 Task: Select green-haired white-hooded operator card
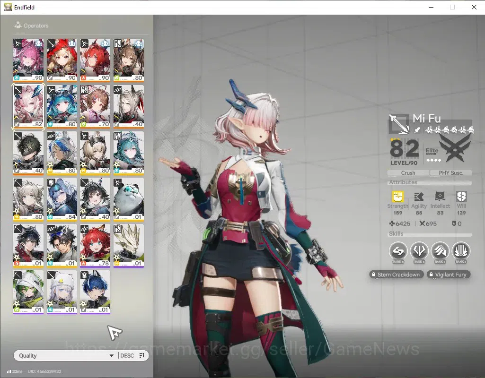pos(28,292)
